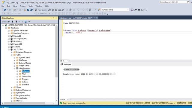
Task: Open the Window menu
Action: tap(39, 6)
